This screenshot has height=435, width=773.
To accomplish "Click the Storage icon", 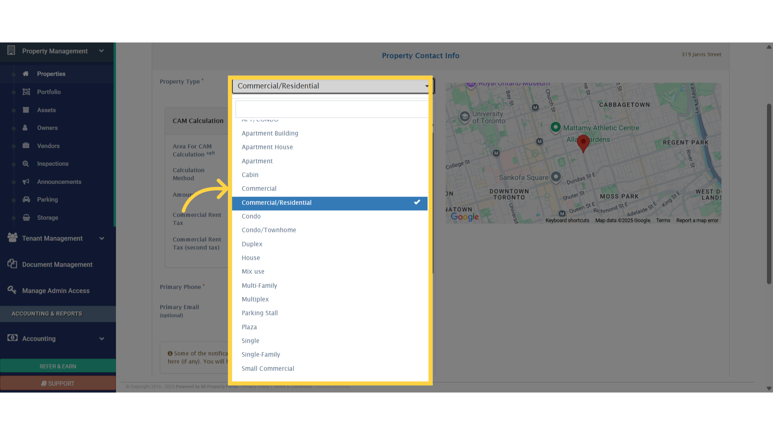I will [26, 217].
